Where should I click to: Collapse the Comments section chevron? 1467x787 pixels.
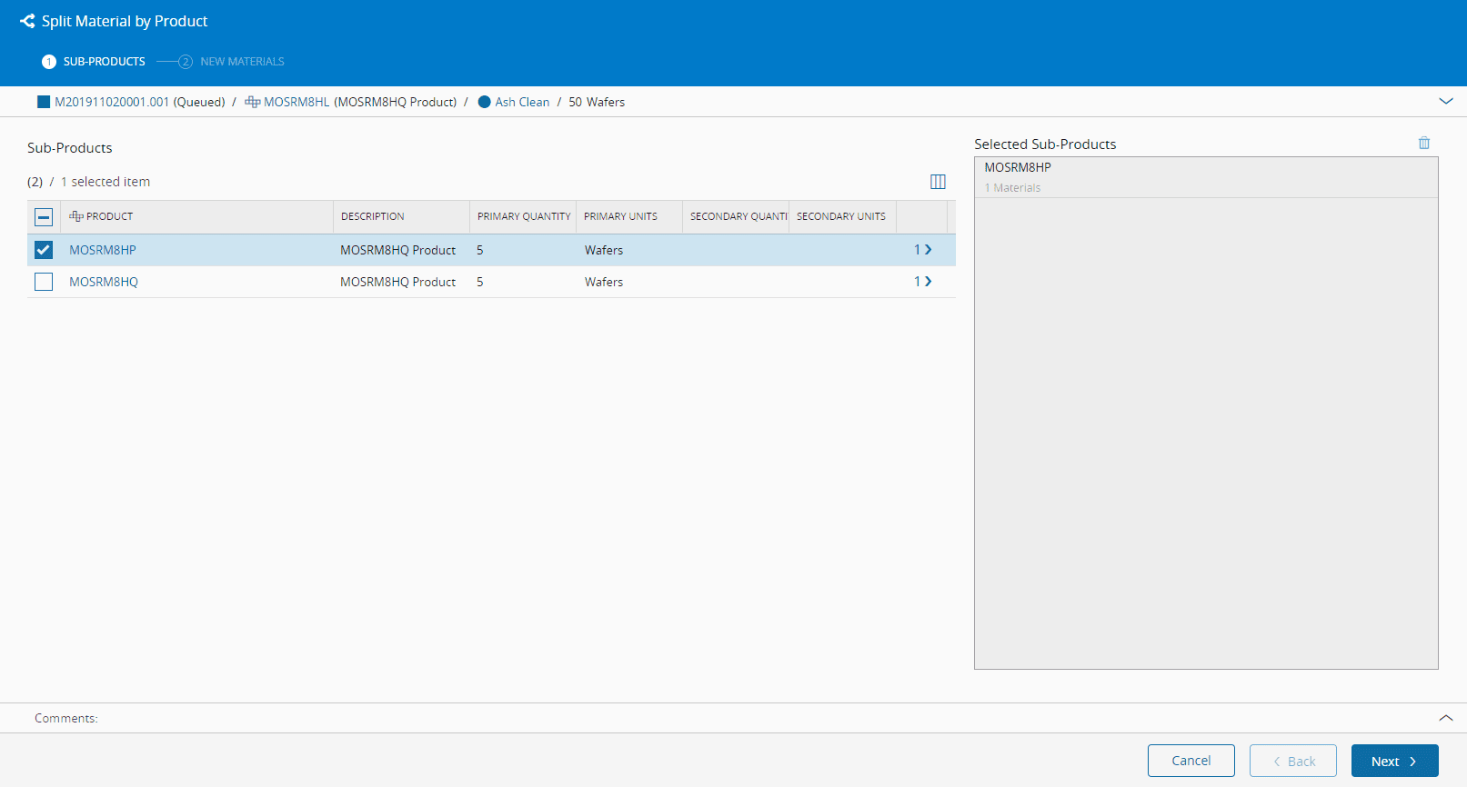[x=1445, y=718]
